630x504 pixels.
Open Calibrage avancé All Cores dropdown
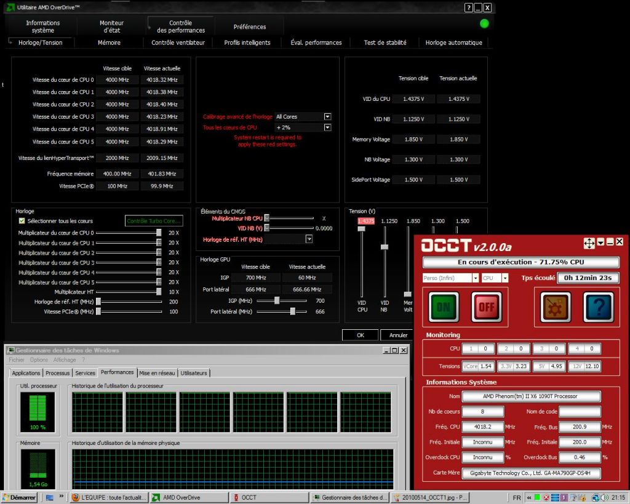coord(327,116)
